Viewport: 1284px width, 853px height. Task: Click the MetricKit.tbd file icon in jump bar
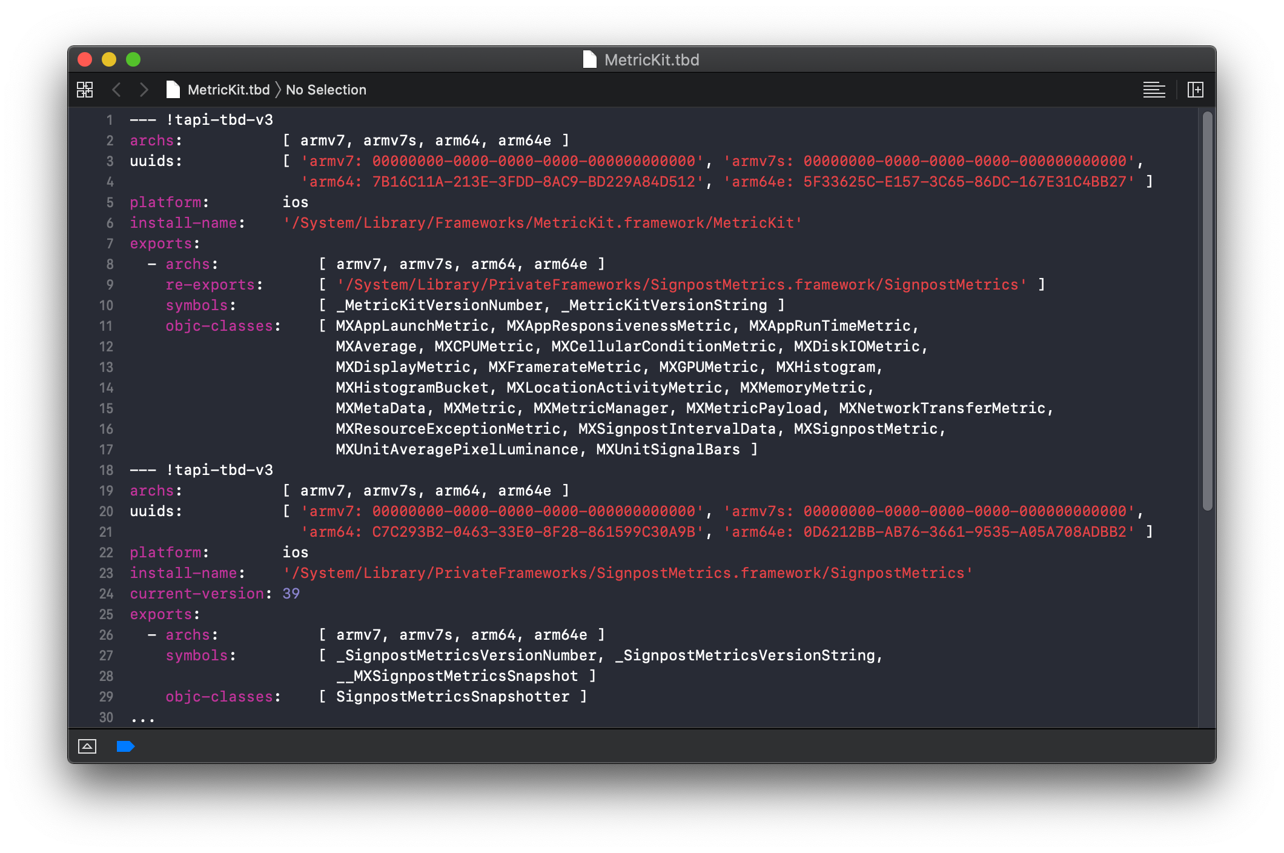pyautogui.click(x=173, y=90)
